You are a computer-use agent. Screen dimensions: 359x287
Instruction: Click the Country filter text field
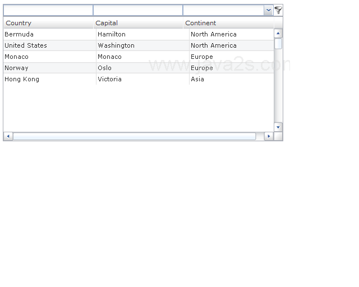tap(48, 10)
